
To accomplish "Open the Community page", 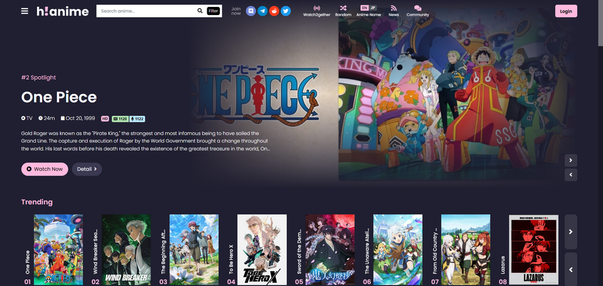I will pyautogui.click(x=418, y=11).
